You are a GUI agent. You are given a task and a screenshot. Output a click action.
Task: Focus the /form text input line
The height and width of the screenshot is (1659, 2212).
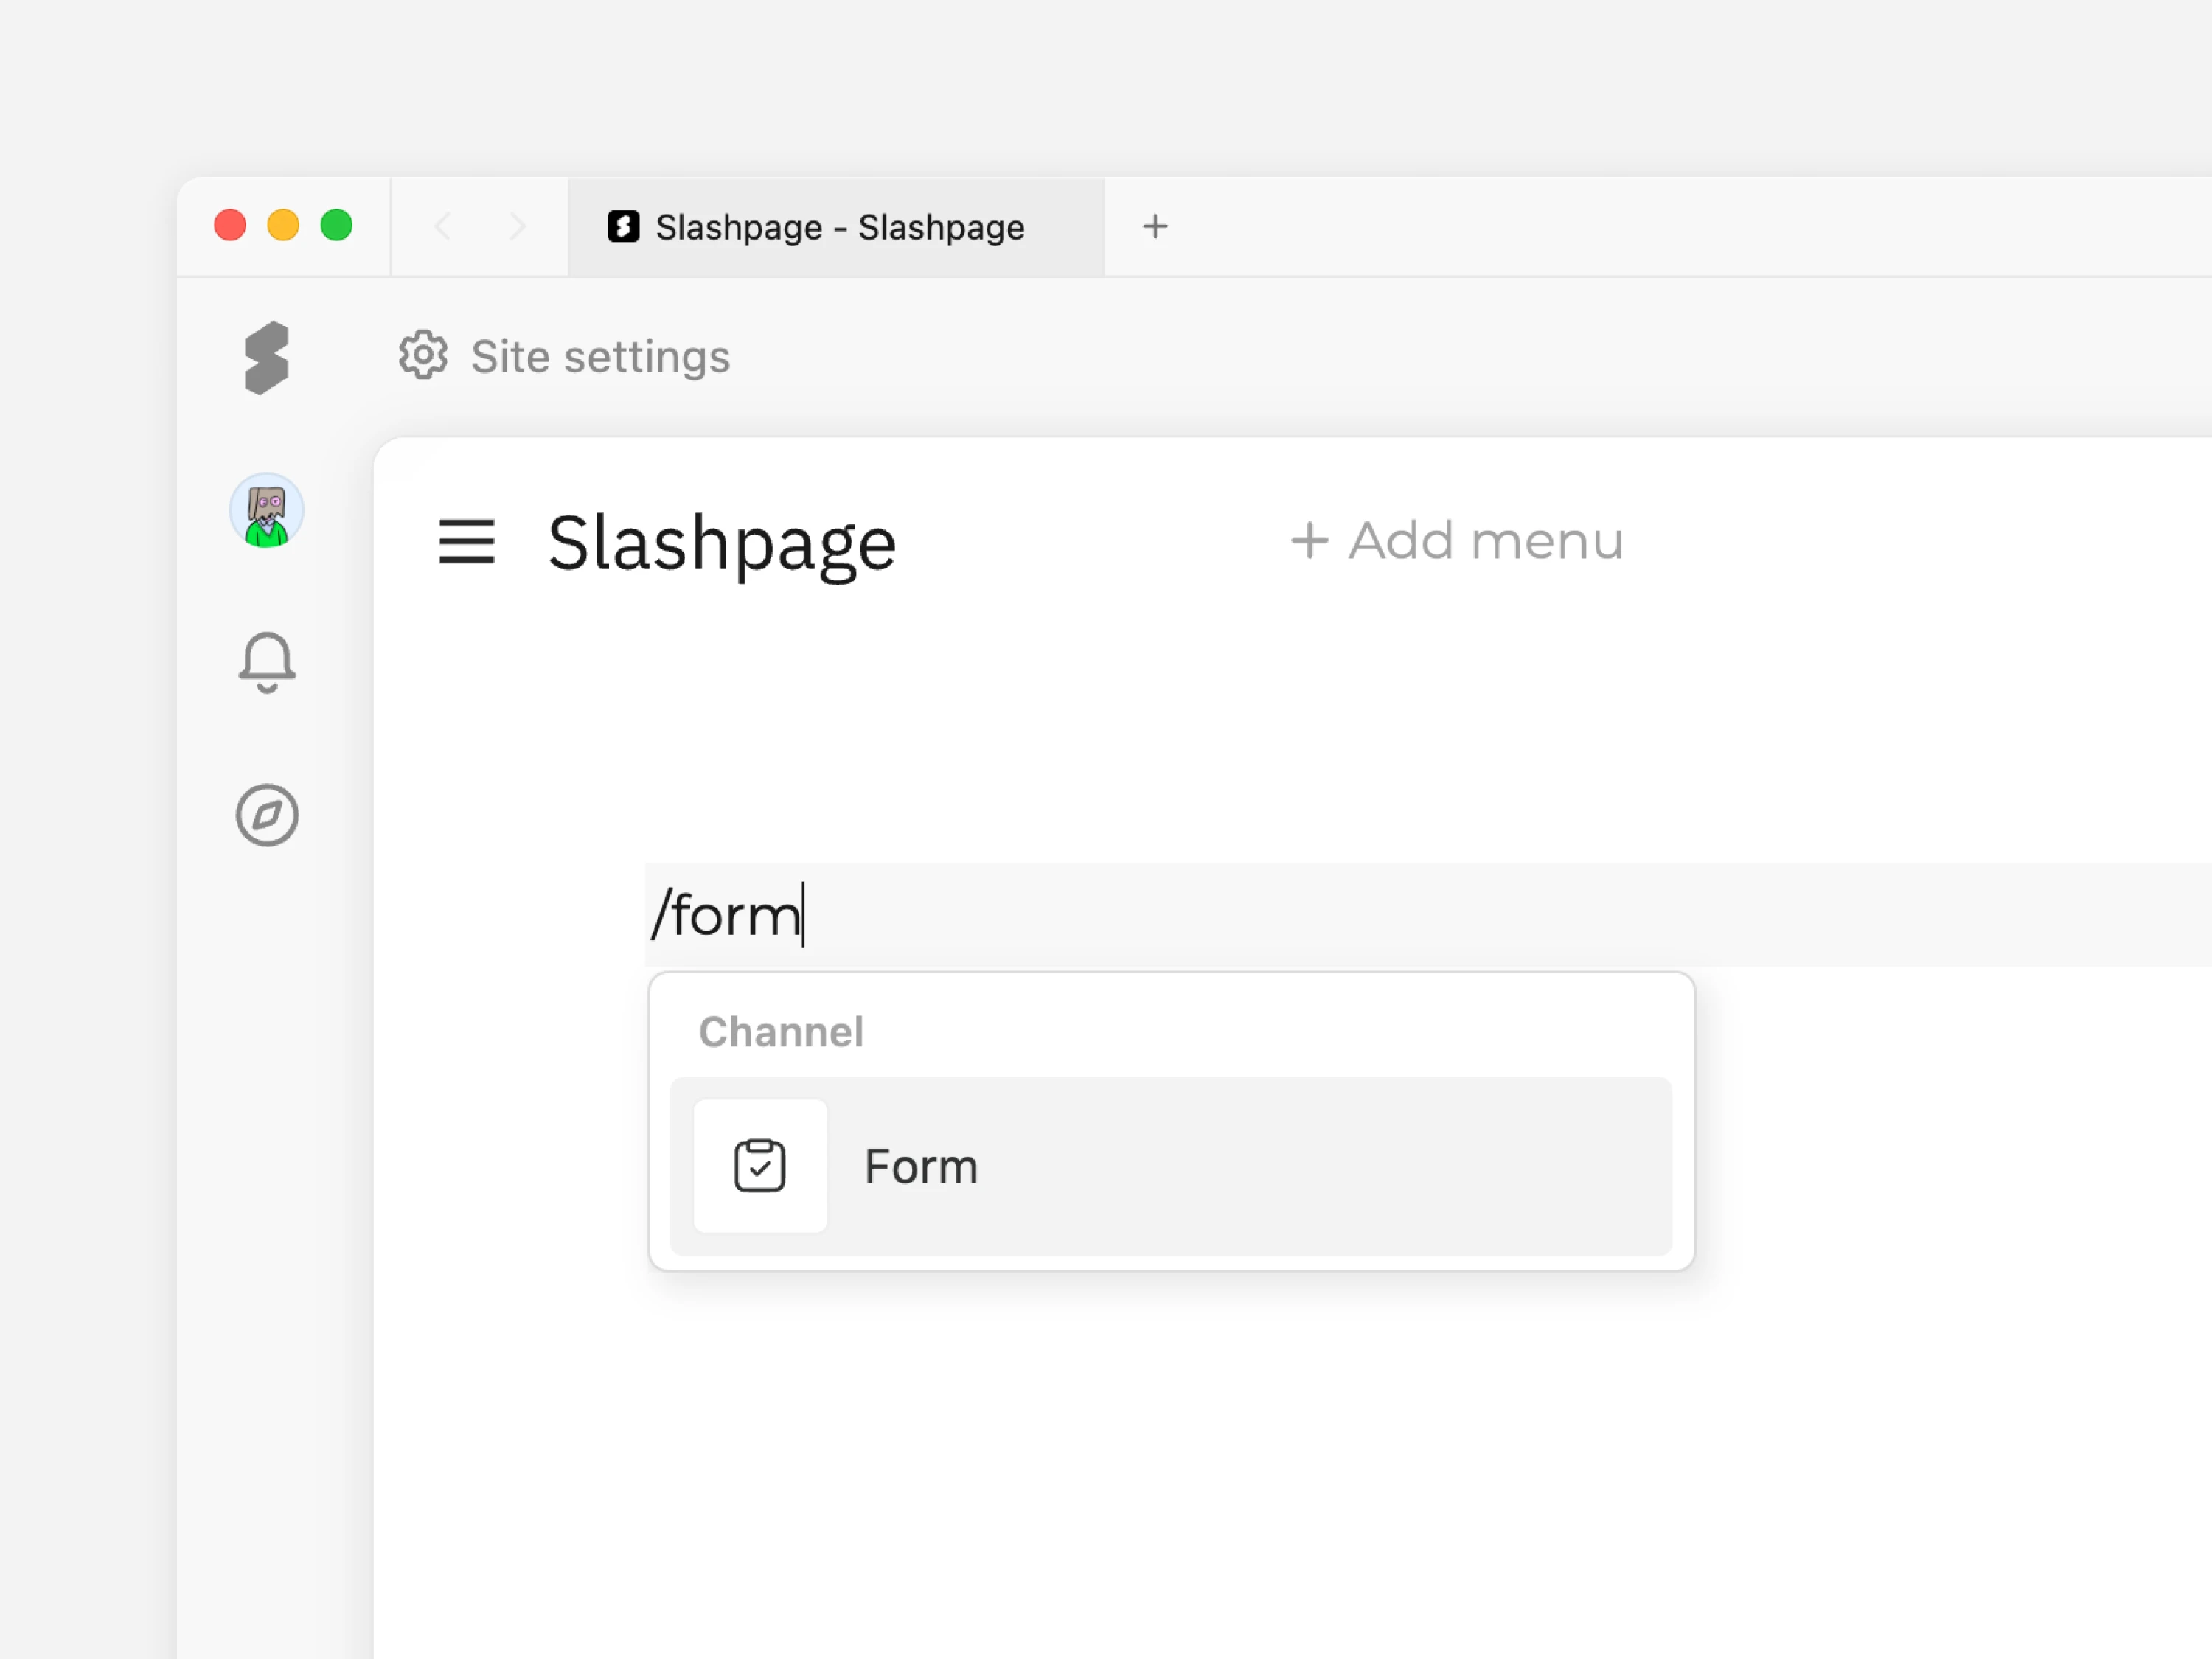(x=1428, y=915)
